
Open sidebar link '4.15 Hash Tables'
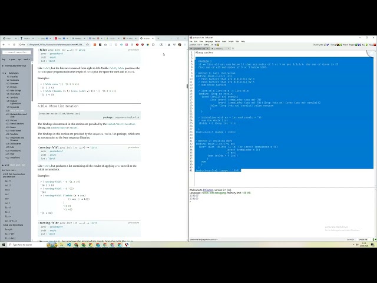(14, 131)
